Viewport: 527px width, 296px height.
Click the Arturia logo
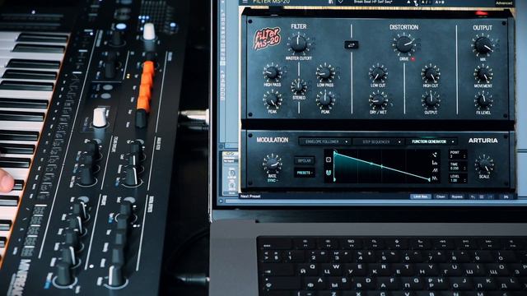pyautogui.click(x=483, y=141)
